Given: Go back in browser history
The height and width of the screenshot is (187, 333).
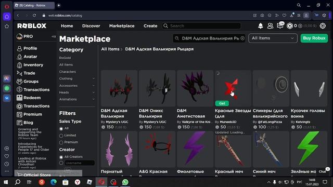Looking at the screenshot, I should (18, 16).
